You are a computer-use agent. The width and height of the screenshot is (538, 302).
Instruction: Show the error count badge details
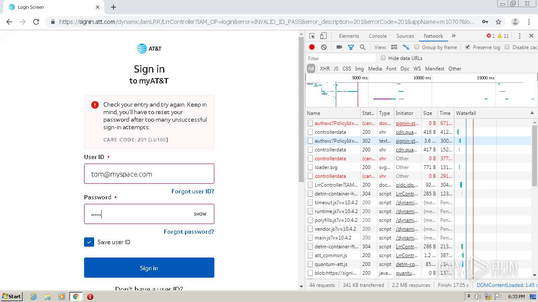[491, 36]
